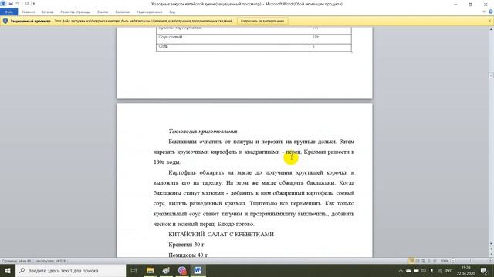The height and width of the screenshot is (277, 494).
Task: Open the customize quick access toolbar dropdown
Action: [34, 4]
